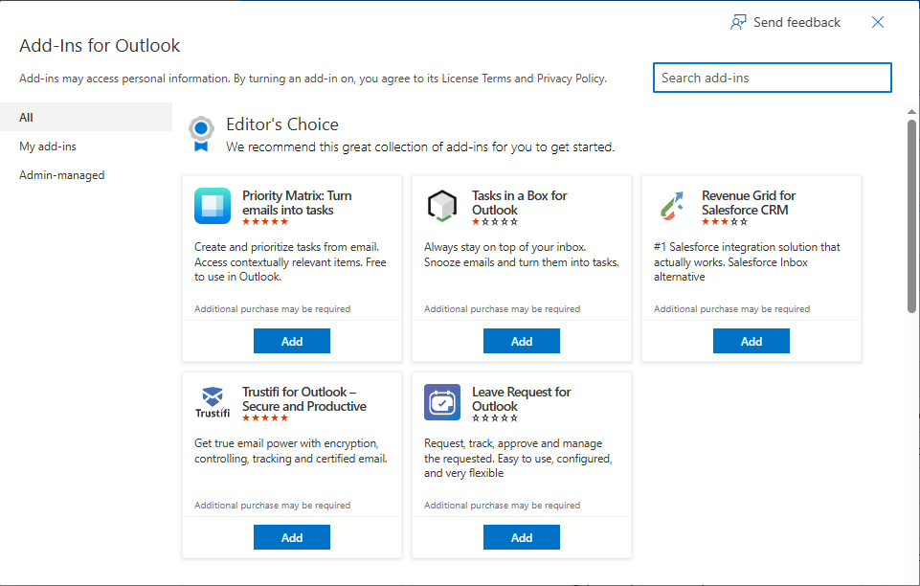Add Leave Request for Outlook
This screenshot has width=920, height=586.
coord(522,538)
